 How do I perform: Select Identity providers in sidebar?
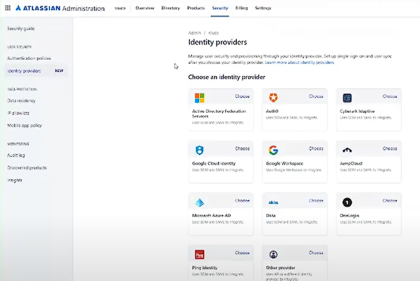(x=36, y=71)
